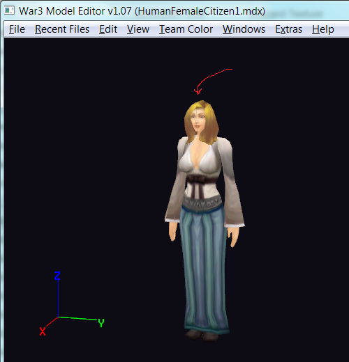
Task: Click the female citizen model in viewport
Action: [x=205, y=221]
